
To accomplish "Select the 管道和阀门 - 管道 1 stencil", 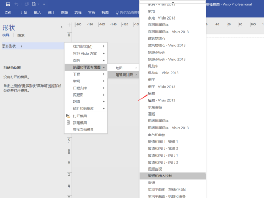I will pos(173,142).
